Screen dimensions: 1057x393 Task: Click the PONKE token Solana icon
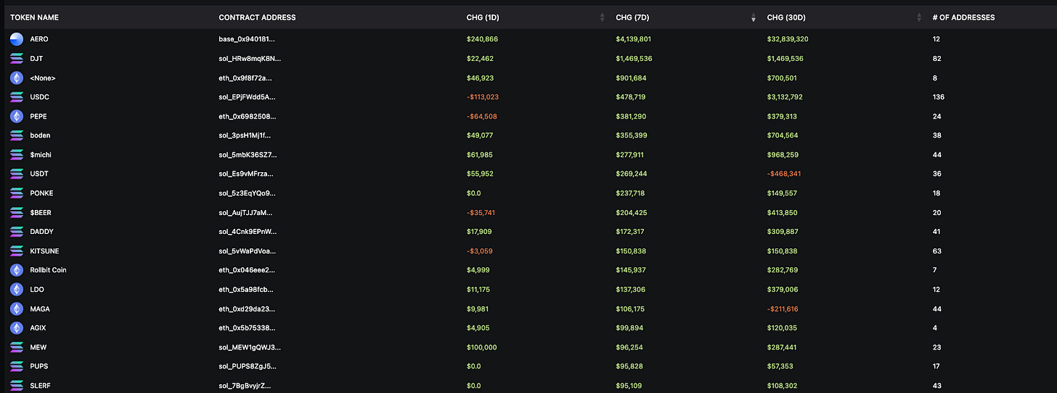tap(17, 193)
